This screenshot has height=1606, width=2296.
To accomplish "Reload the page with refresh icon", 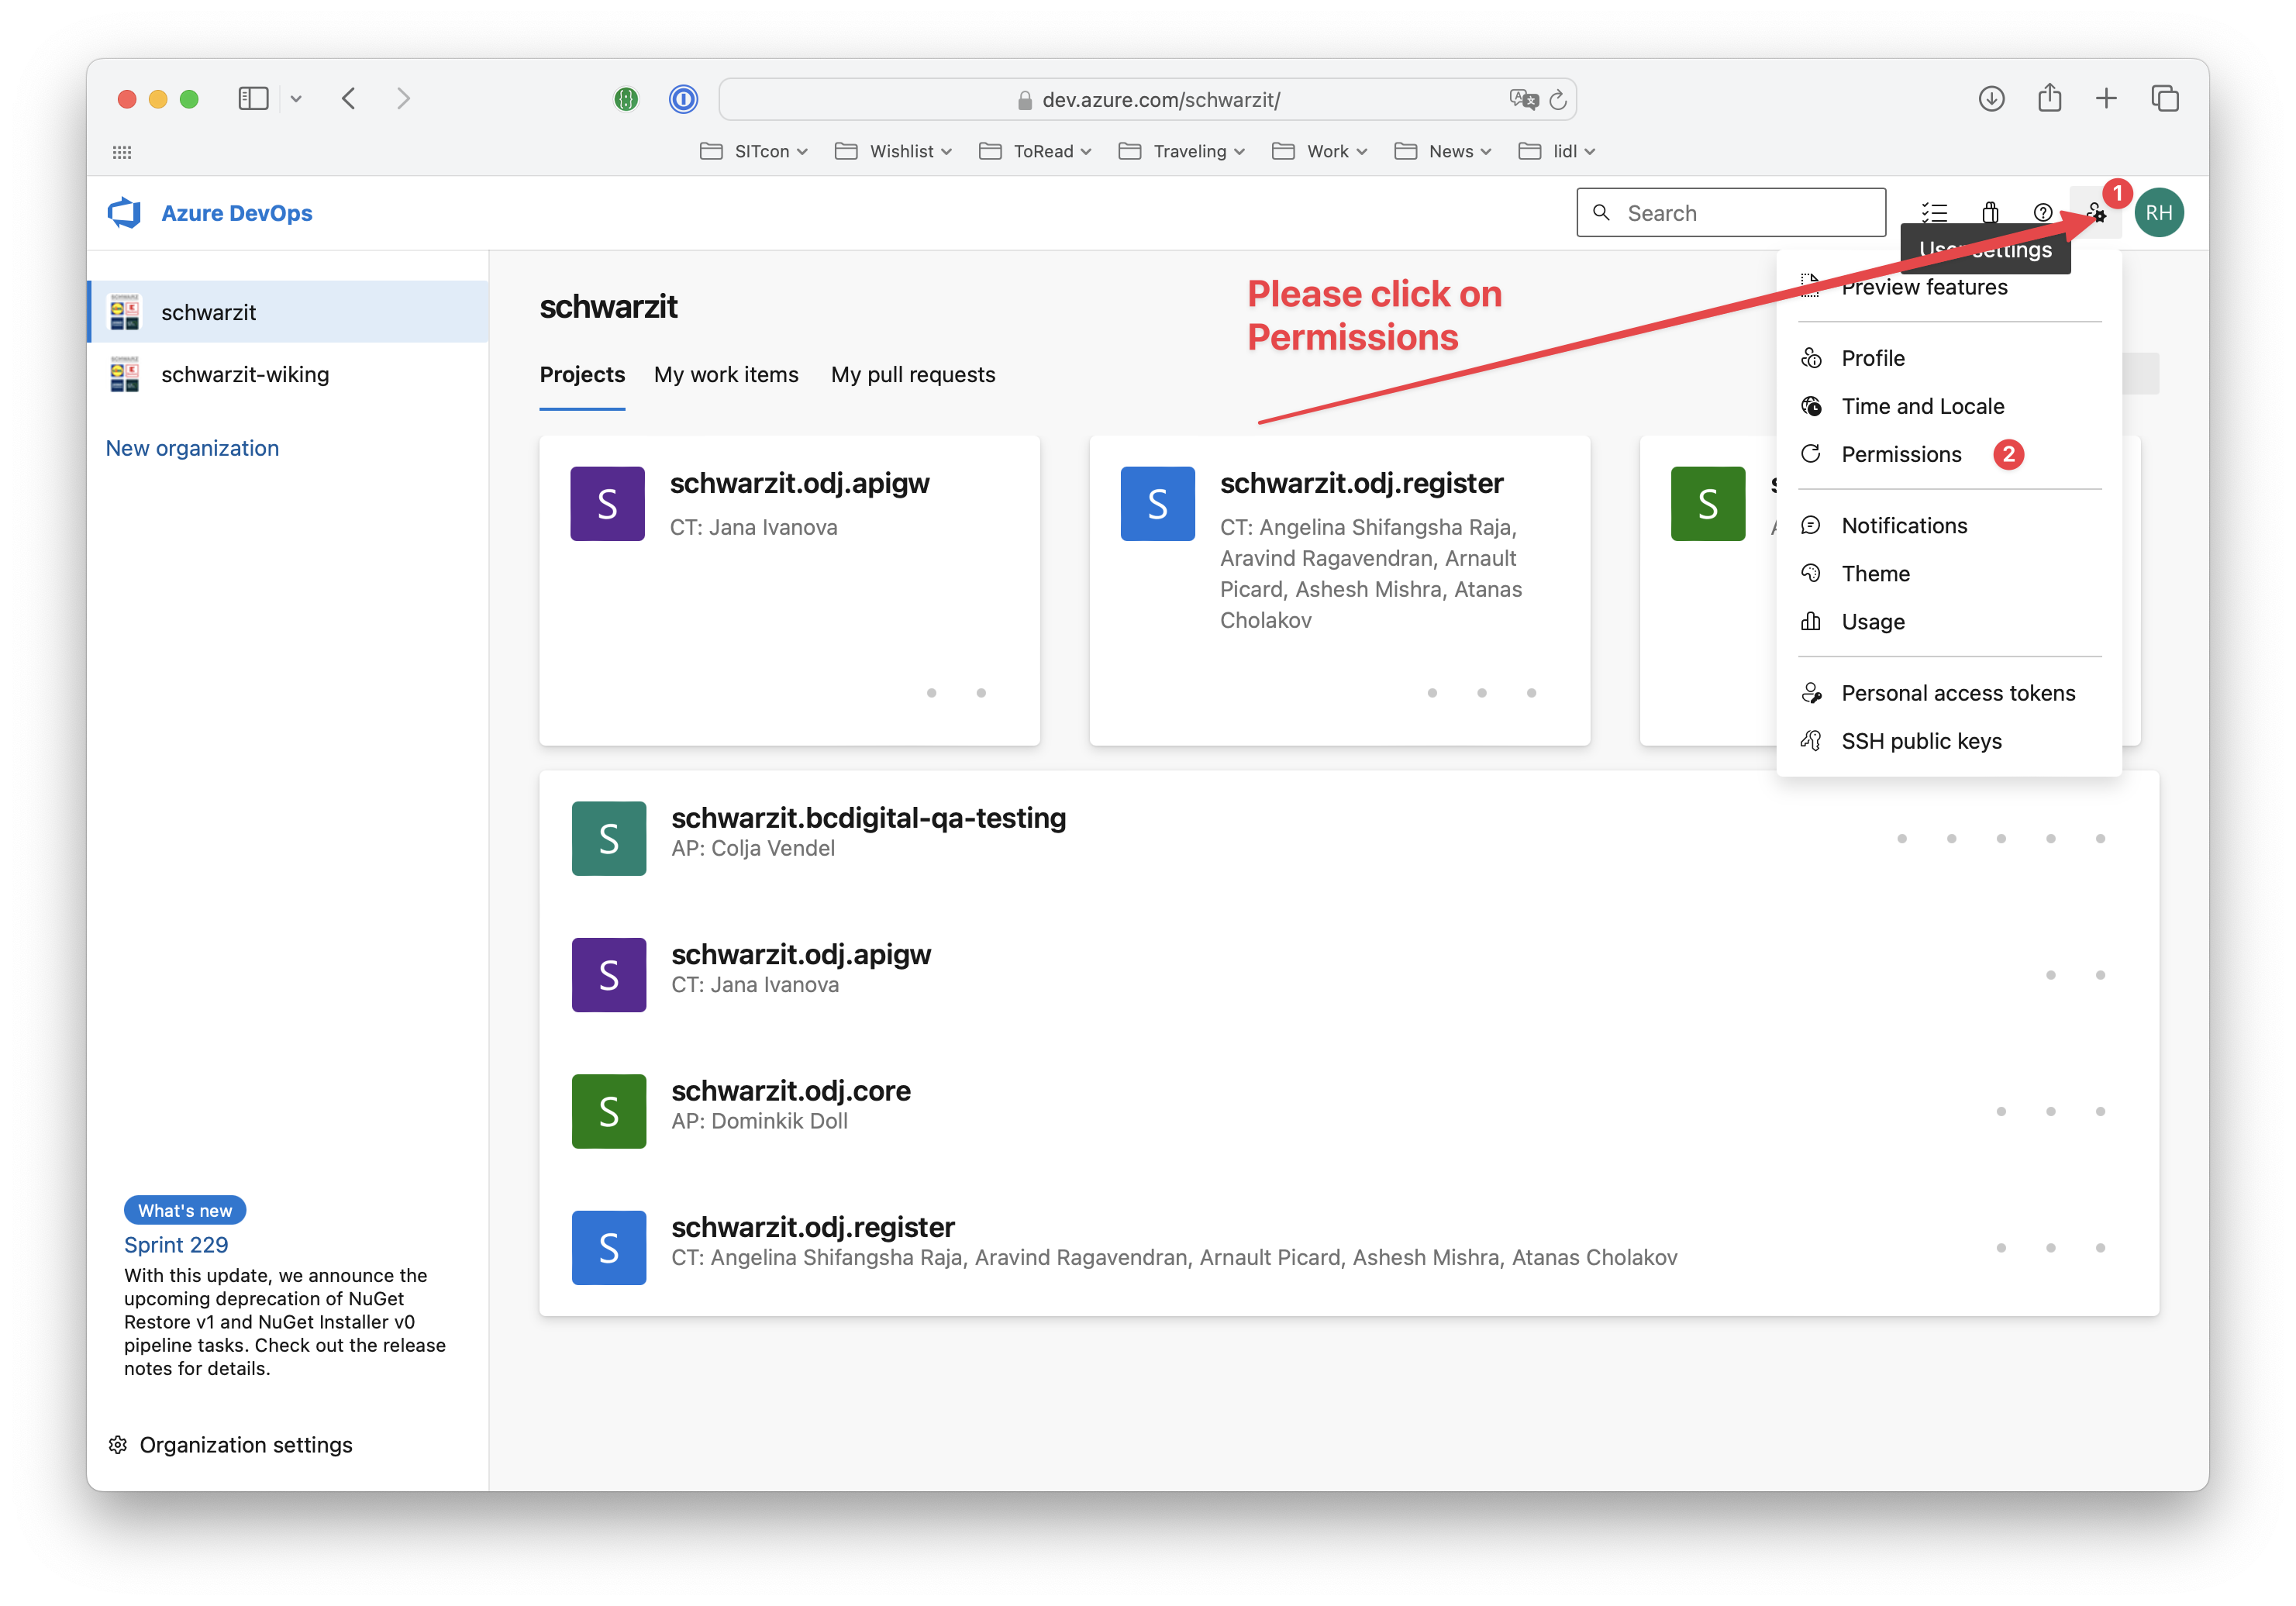I will (x=1557, y=99).
